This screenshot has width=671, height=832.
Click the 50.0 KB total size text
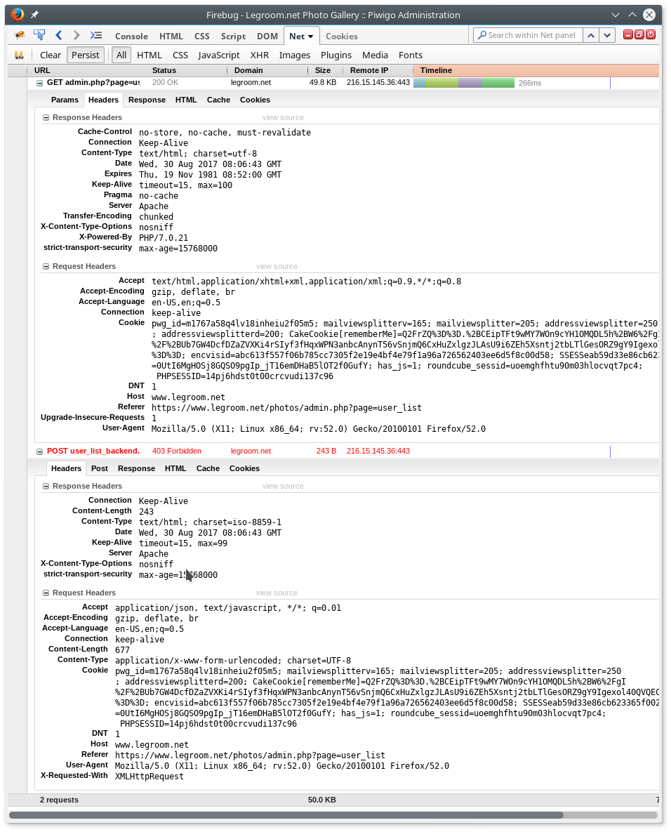pos(322,800)
